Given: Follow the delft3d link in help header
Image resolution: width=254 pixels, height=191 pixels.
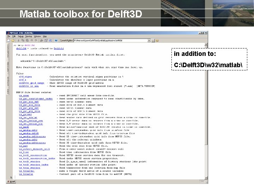Looking at the screenshot, I should (21, 48).
